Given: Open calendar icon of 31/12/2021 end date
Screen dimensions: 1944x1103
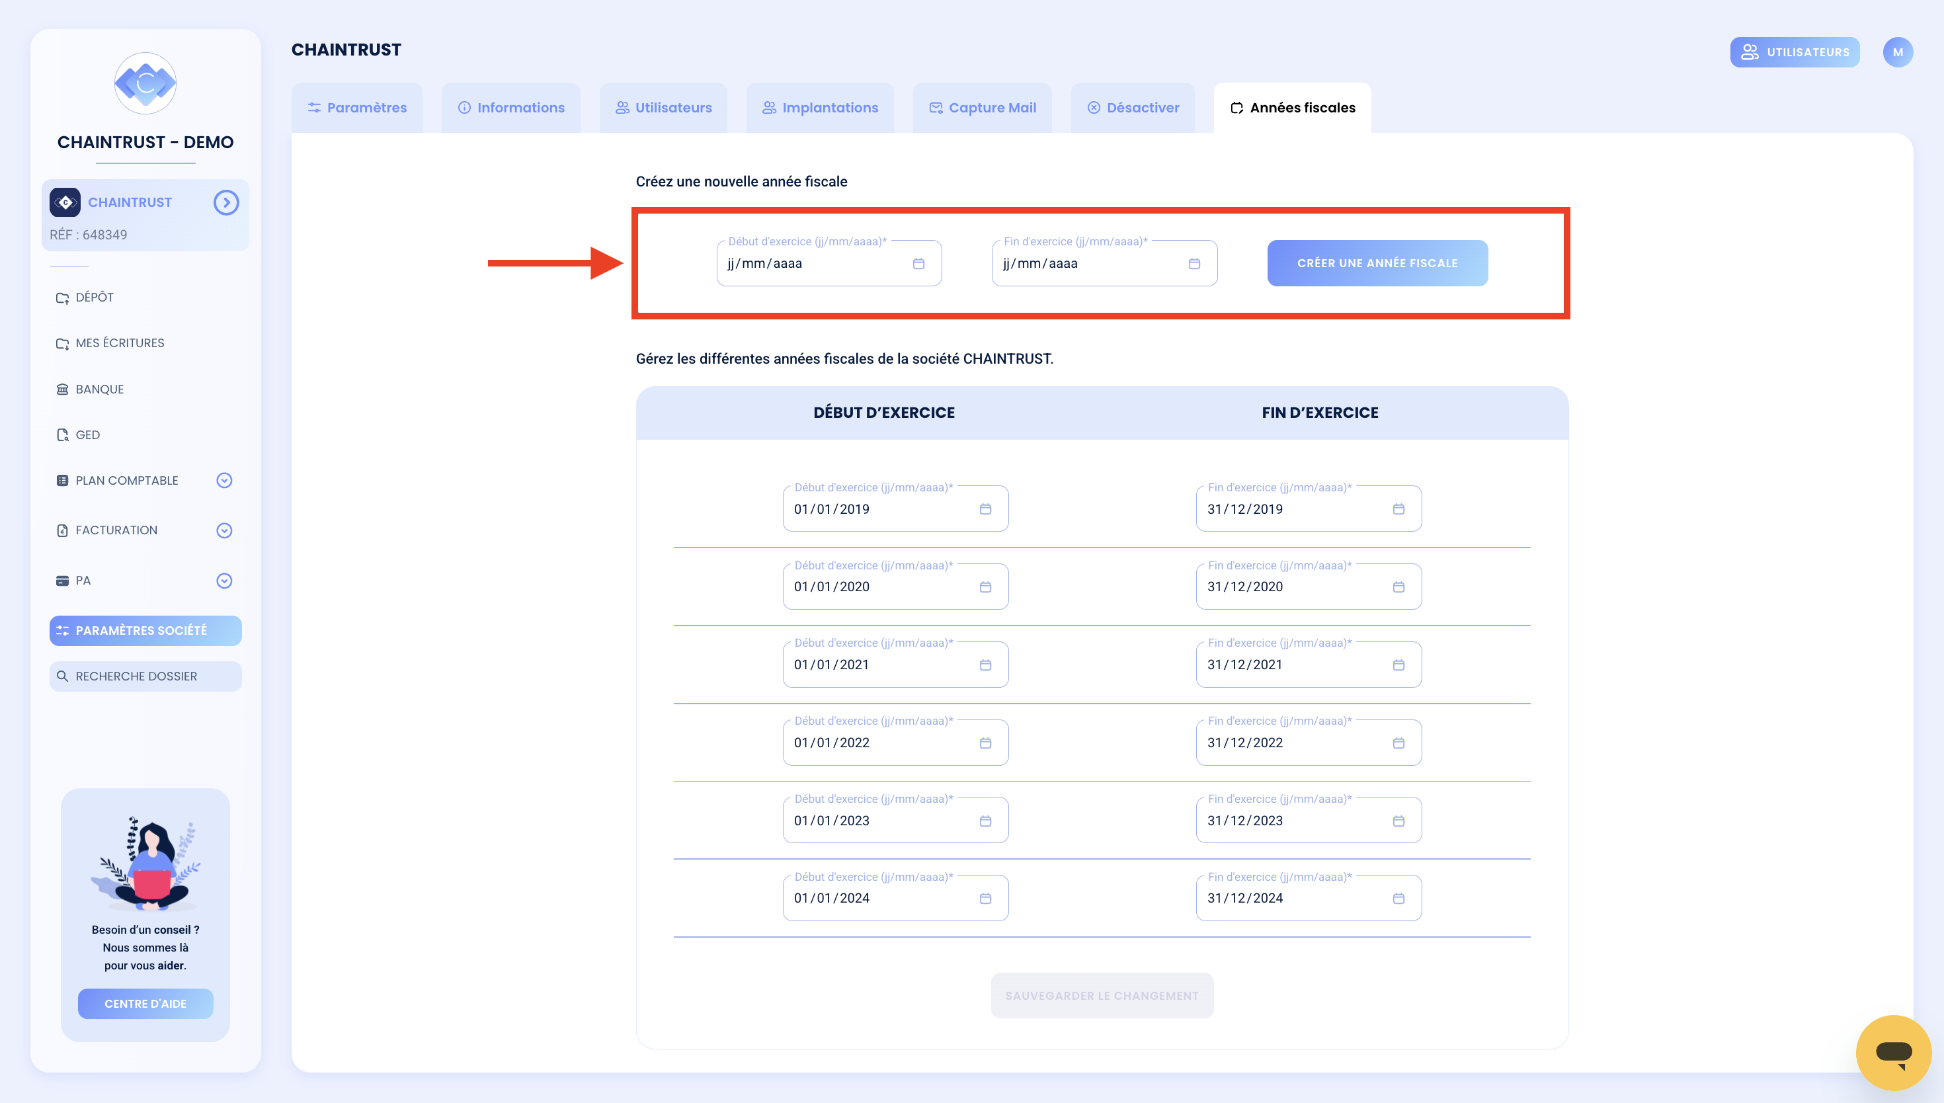Looking at the screenshot, I should (1398, 665).
